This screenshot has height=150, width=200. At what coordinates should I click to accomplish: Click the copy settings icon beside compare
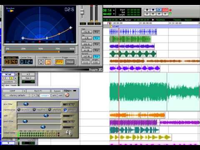pyautogui.click(x=38, y=95)
